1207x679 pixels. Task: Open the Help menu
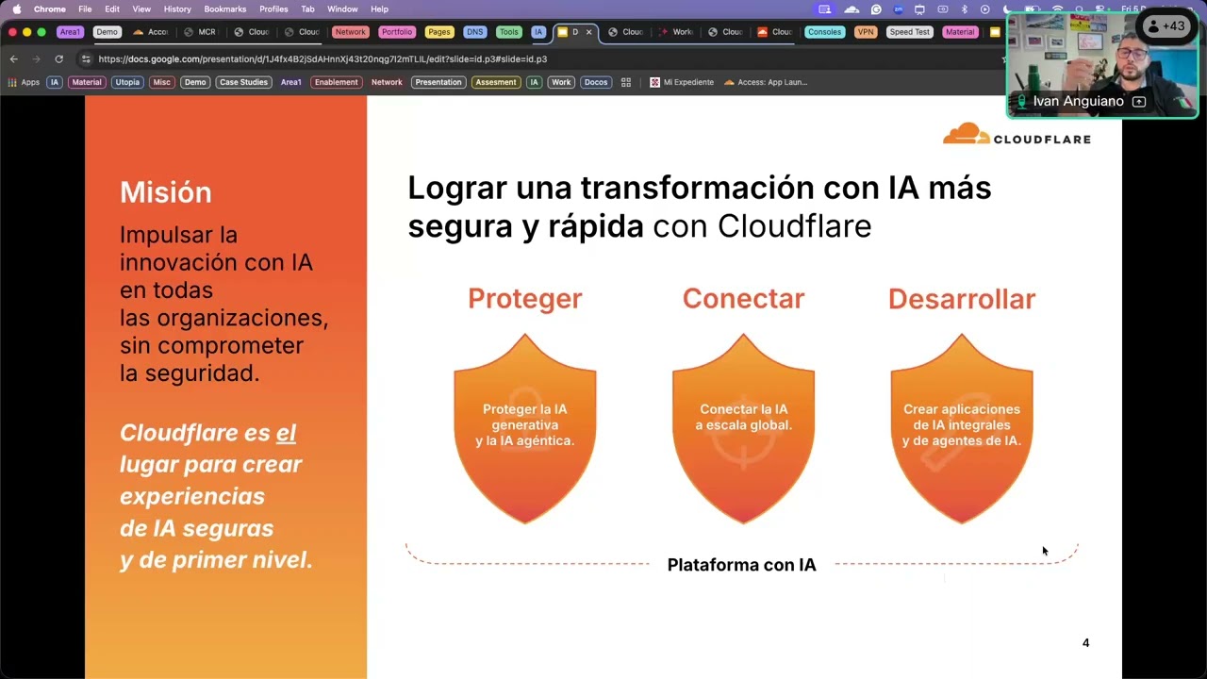[379, 8]
